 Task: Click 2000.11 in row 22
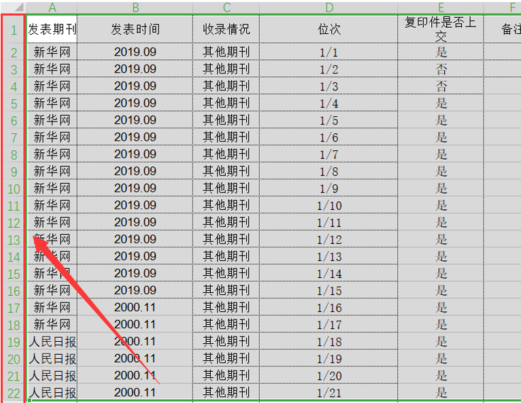pyautogui.click(x=135, y=393)
